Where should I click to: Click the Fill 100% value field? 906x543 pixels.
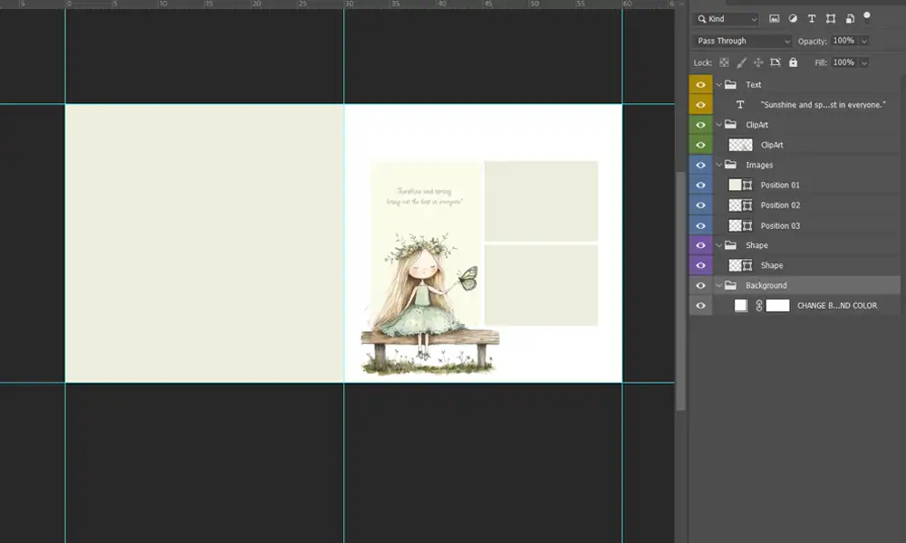point(844,62)
